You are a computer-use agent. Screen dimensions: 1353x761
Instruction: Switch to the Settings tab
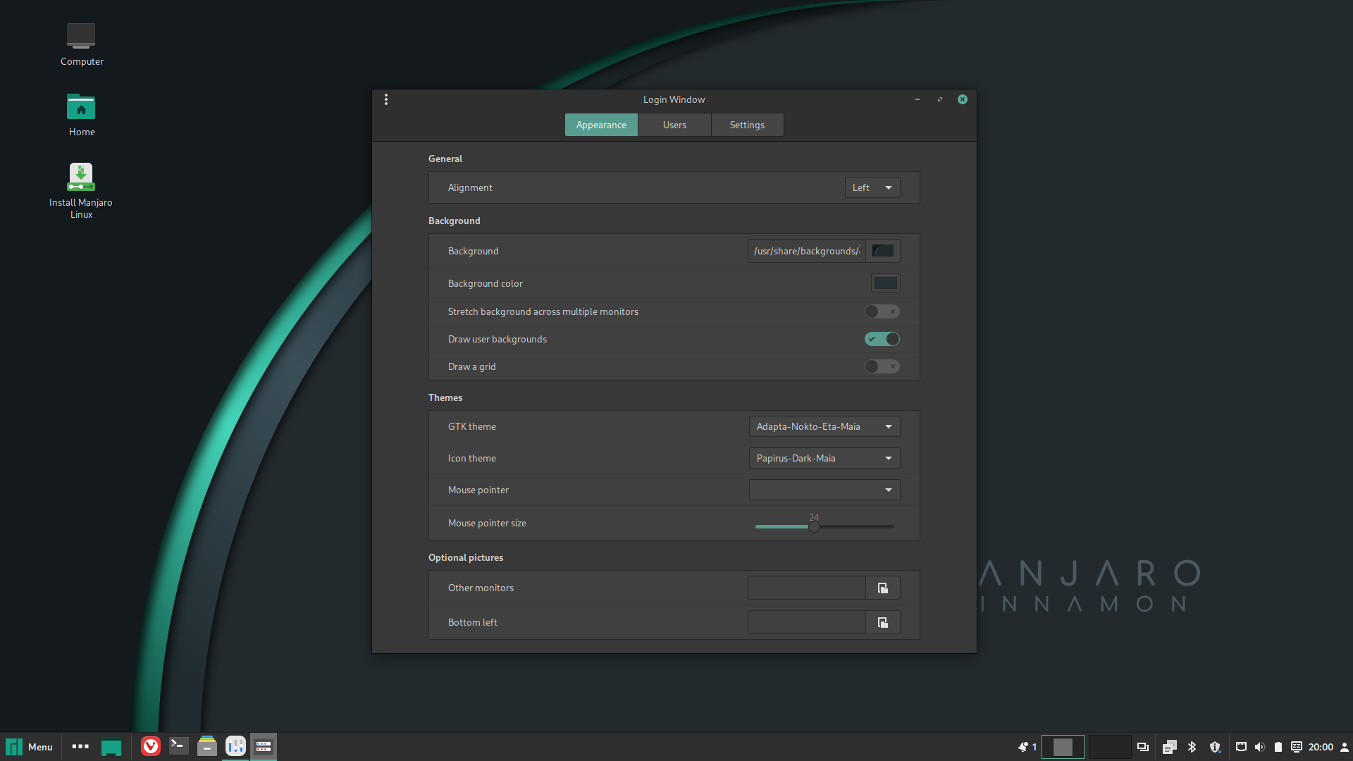pyautogui.click(x=747, y=125)
